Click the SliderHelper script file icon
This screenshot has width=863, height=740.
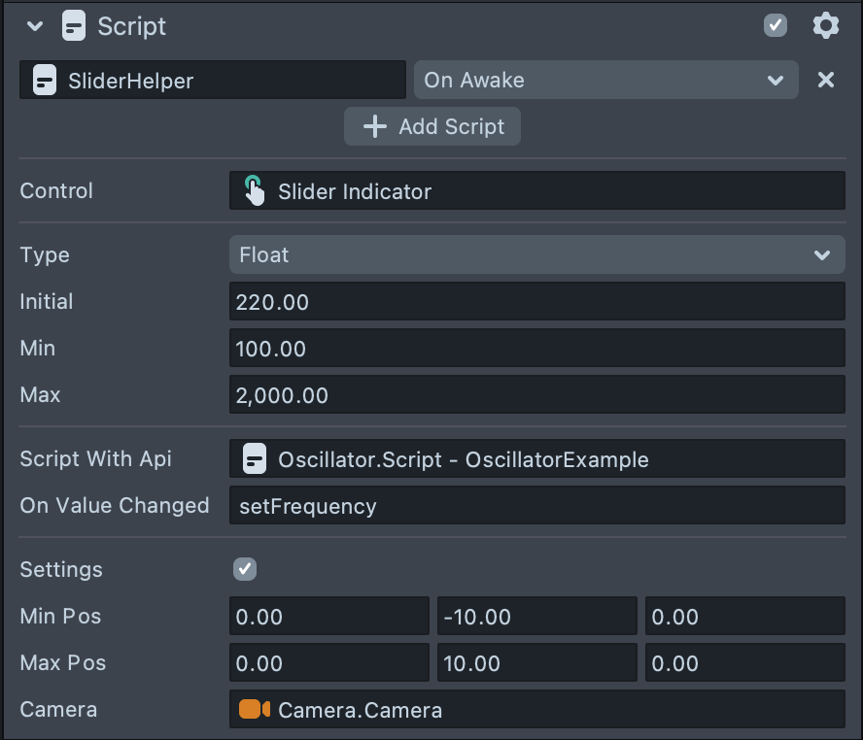tap(44, 81)
